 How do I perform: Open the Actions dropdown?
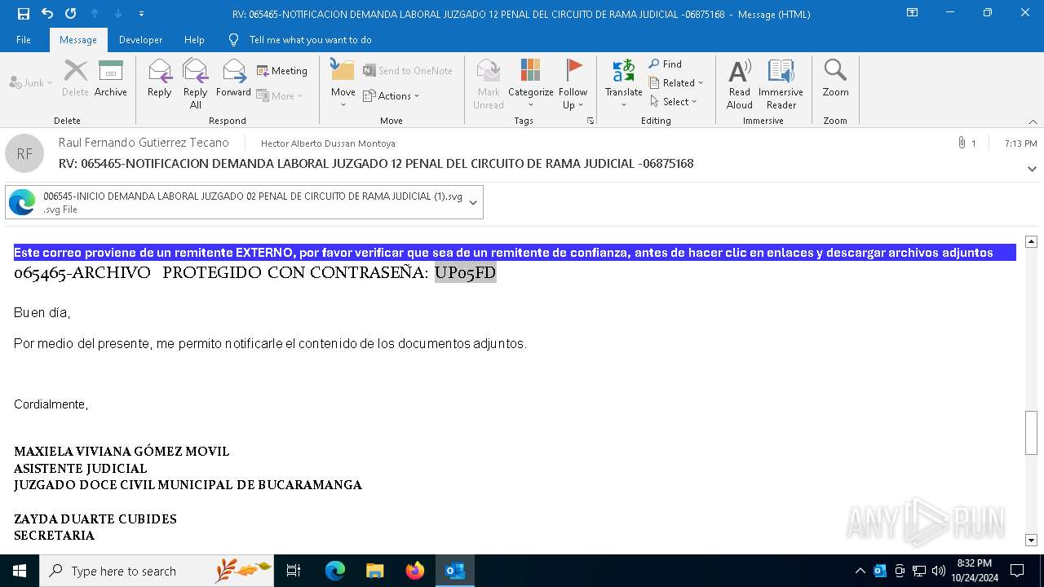coord(391,95)
